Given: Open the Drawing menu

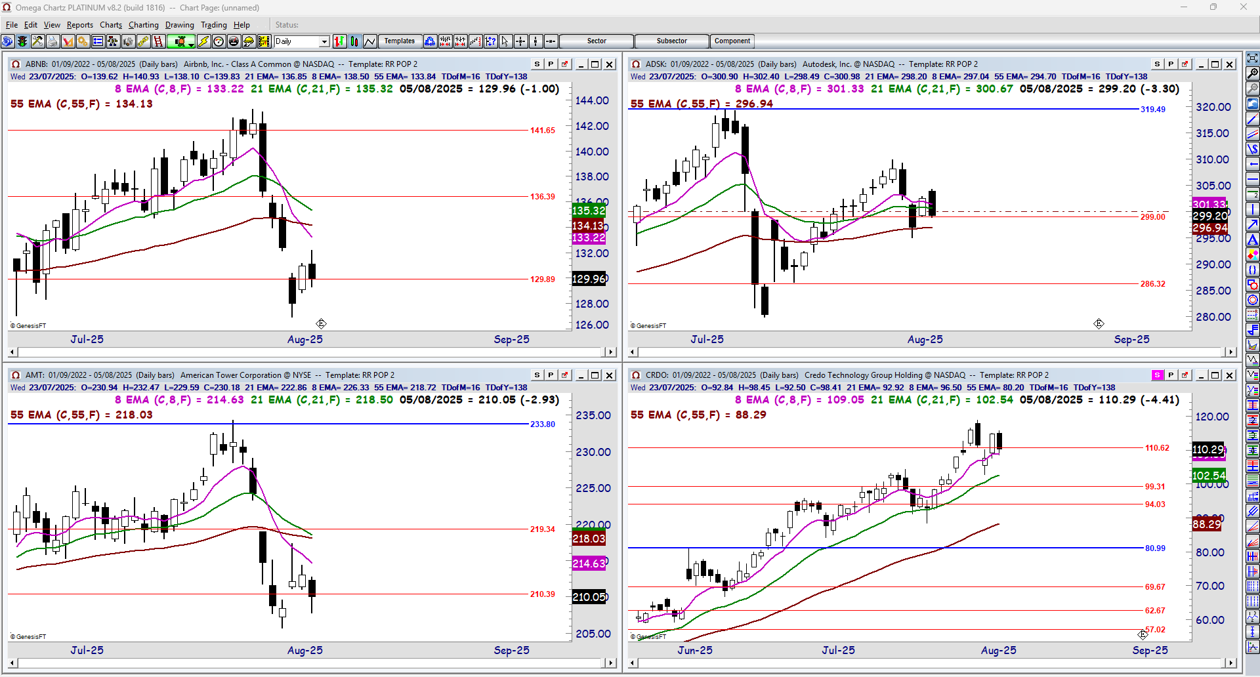Looking at the screenshot, I should [x=180, y=25].
